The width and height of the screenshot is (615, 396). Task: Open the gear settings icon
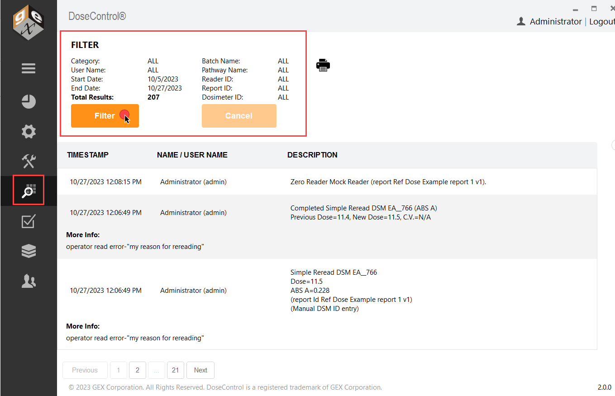(x=29, y=132)
